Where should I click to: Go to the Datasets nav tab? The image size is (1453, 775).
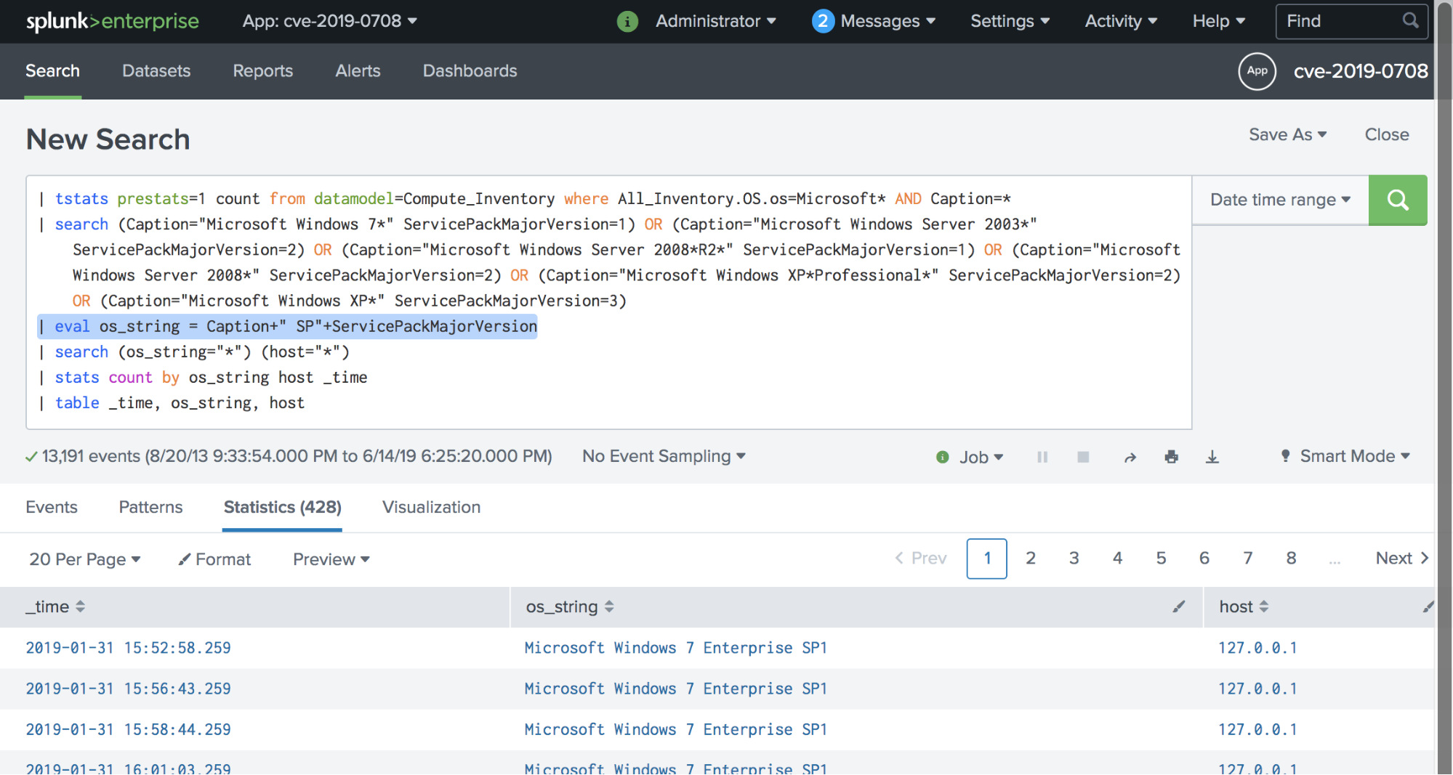click(156, 71)
